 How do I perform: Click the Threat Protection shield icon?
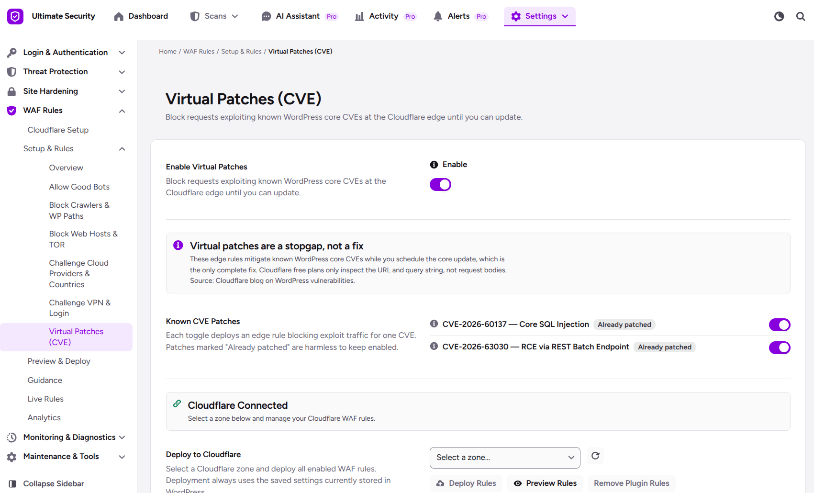(x=12, y=72)
